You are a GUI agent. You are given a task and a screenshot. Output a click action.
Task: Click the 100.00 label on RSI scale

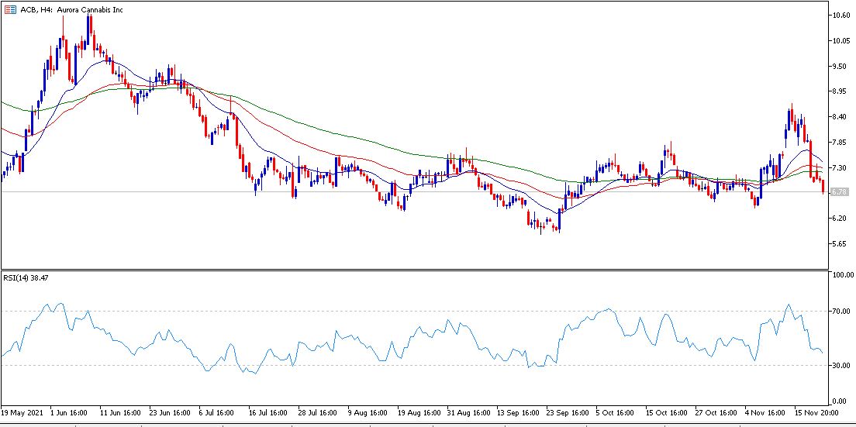click(x=840, y=276)
